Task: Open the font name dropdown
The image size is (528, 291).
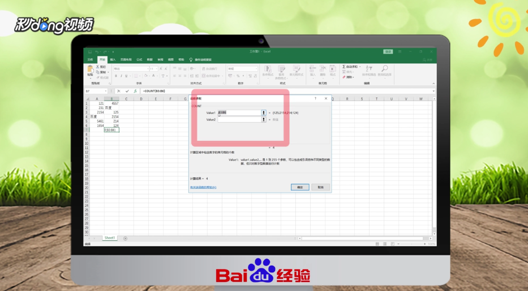Action: (x=148, y=68)
